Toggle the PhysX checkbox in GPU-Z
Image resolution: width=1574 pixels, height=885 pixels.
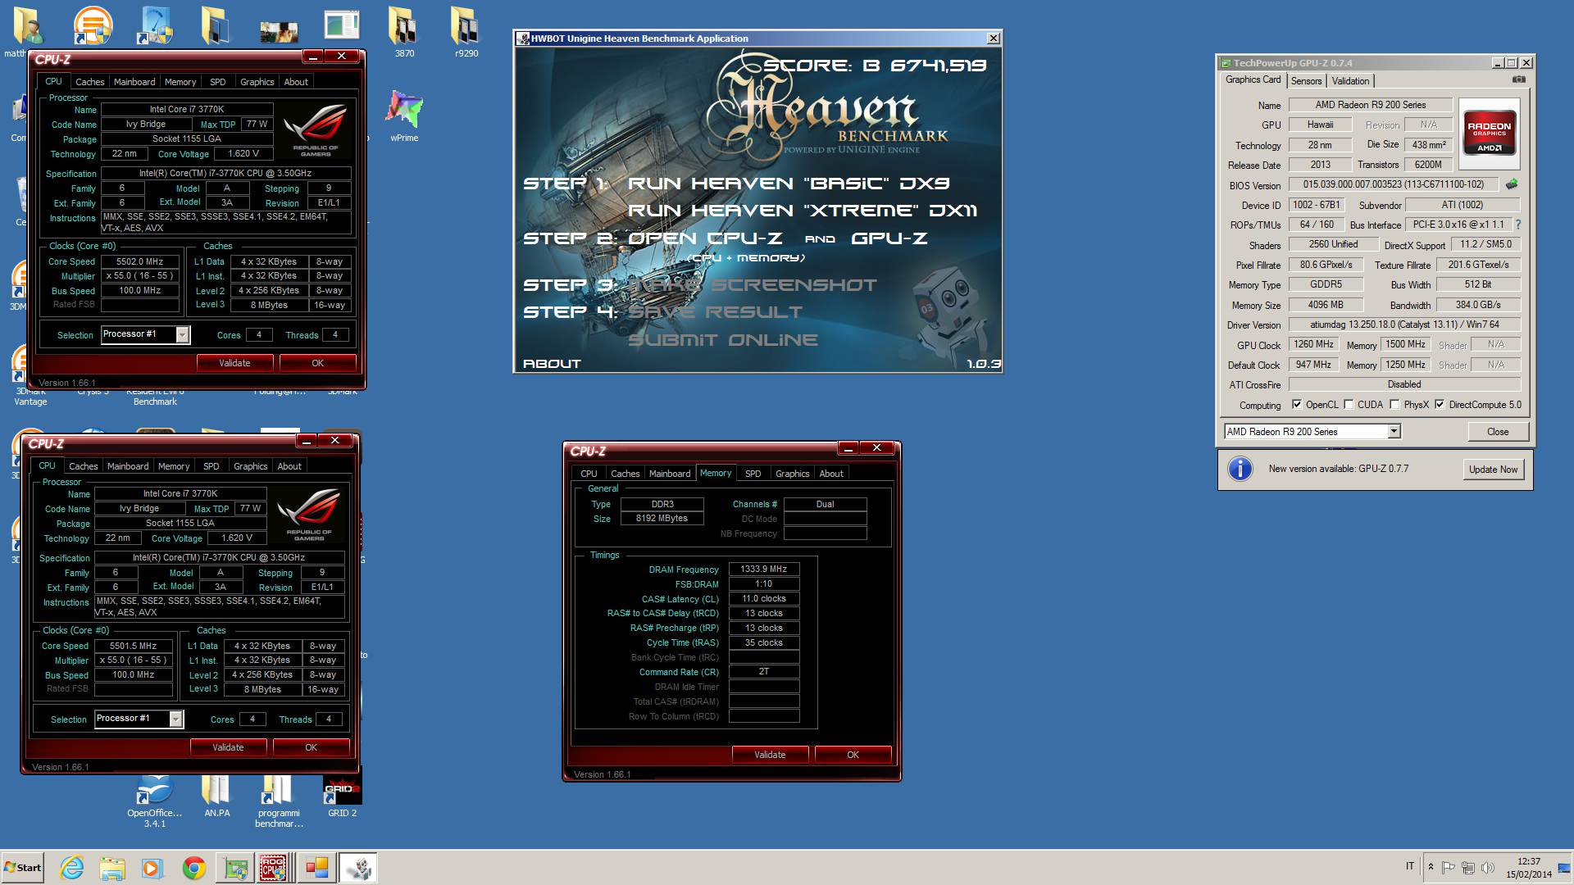(1394, 405)
